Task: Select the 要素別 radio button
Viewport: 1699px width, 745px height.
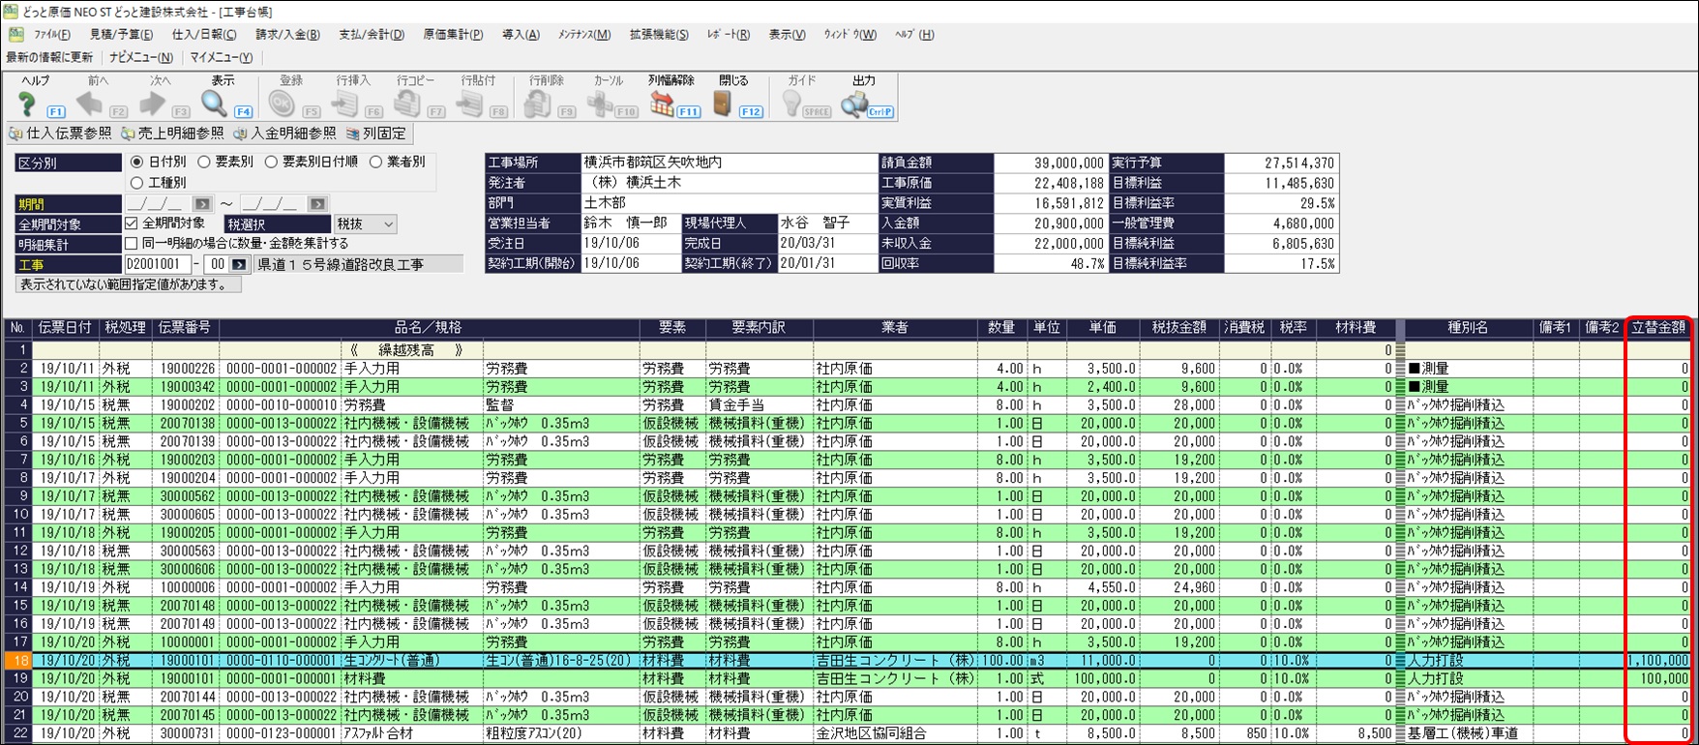Action: pyautogui.click(x=204, y=163)
